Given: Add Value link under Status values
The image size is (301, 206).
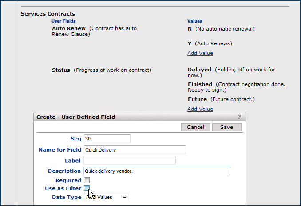Looking at the screenshot, I should [200, 109].
